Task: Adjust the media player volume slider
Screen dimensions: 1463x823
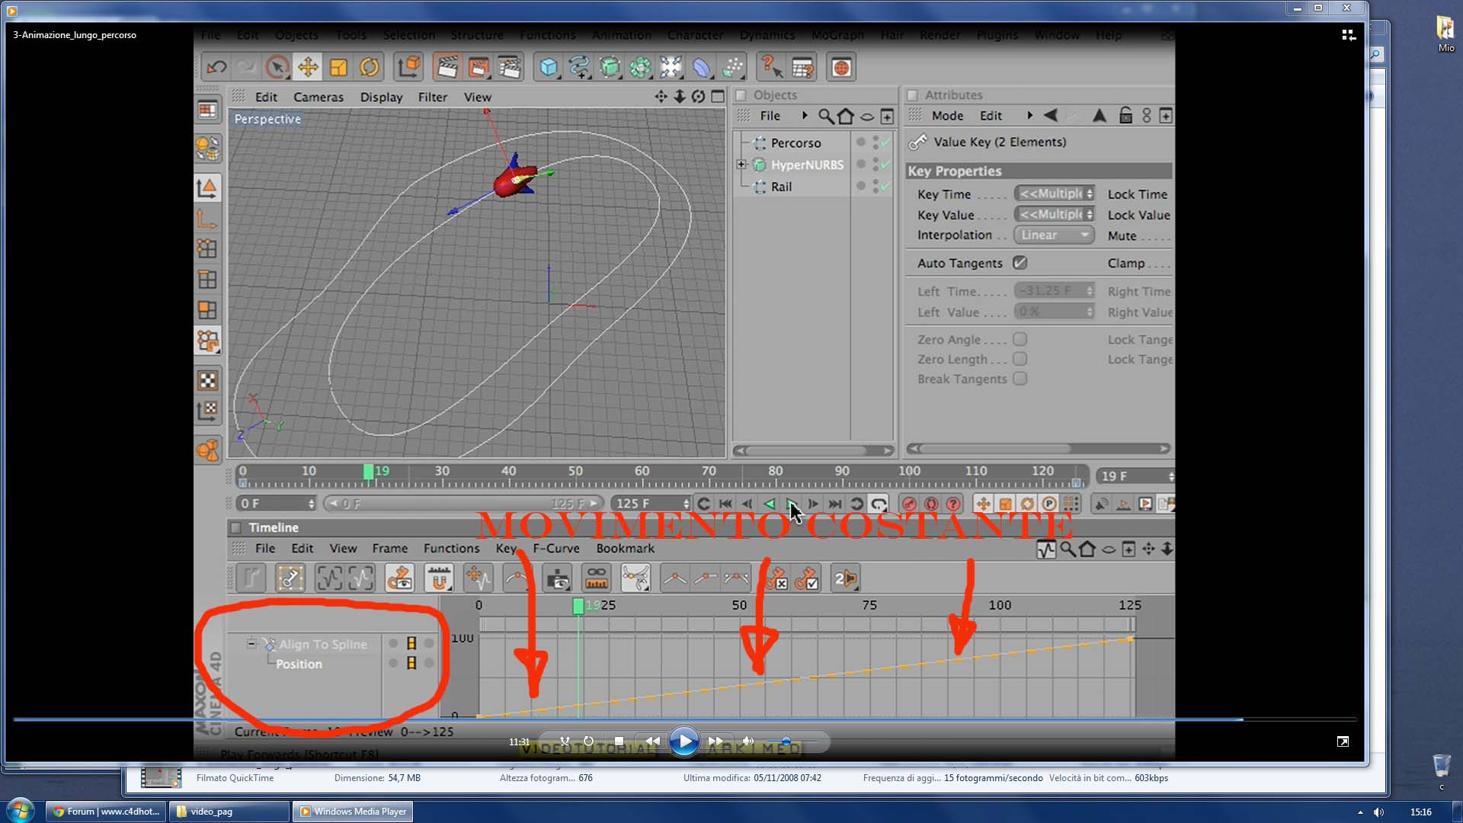Action: click(x=786, y=741)
